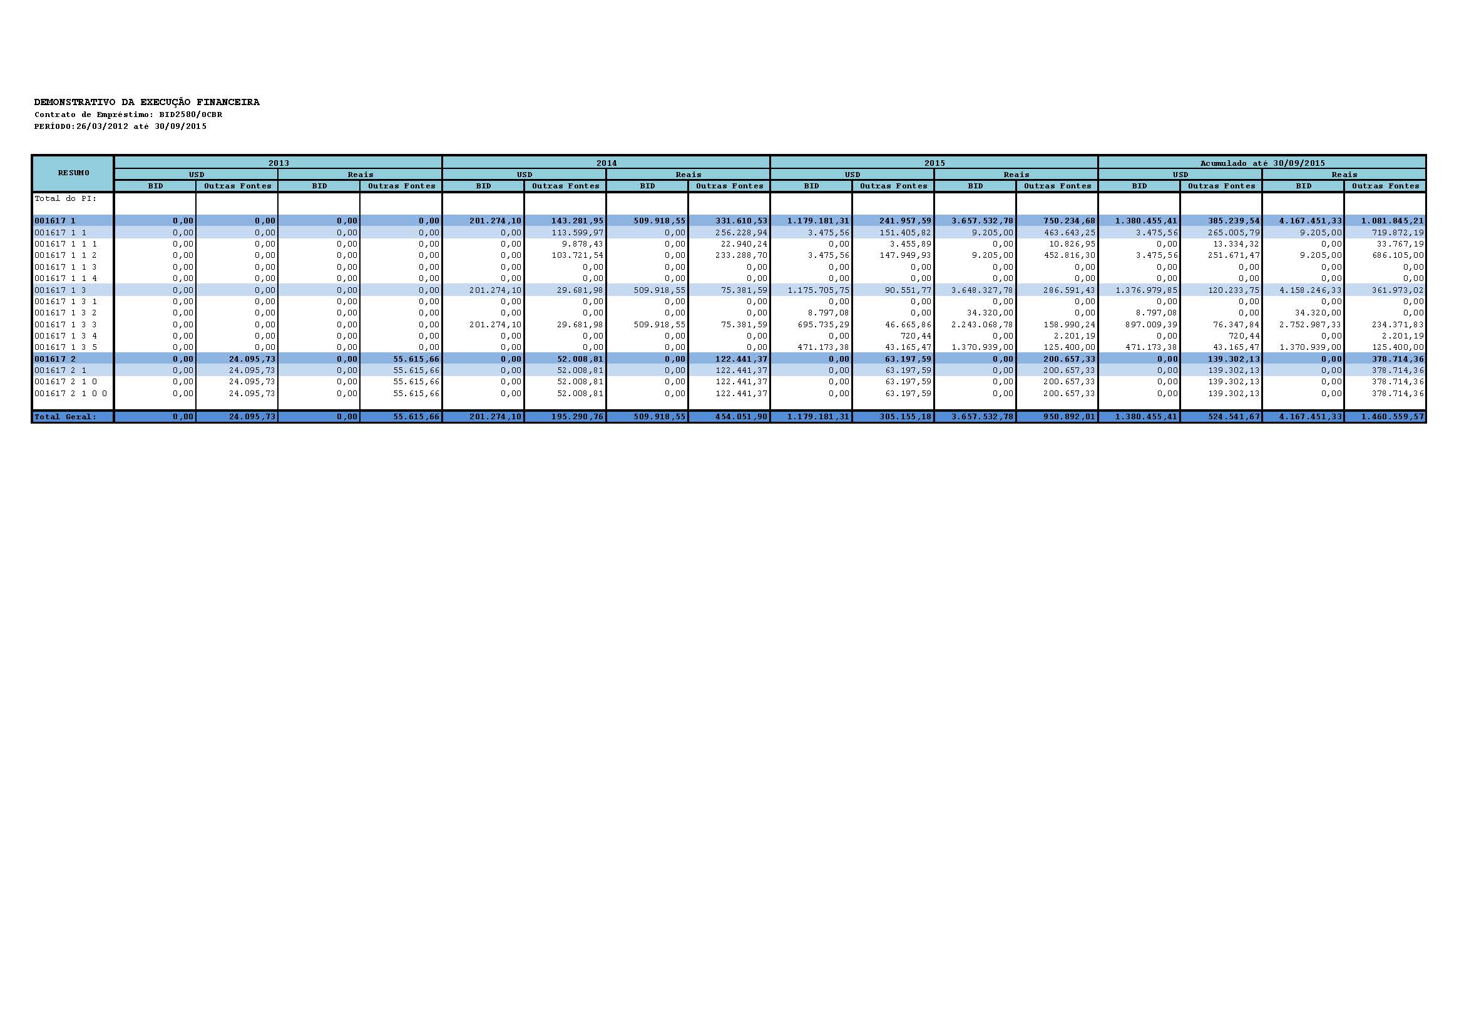1464x1035 pixels.
Task: Select the cell with value 719.872,19
Action: (1398, 233)
